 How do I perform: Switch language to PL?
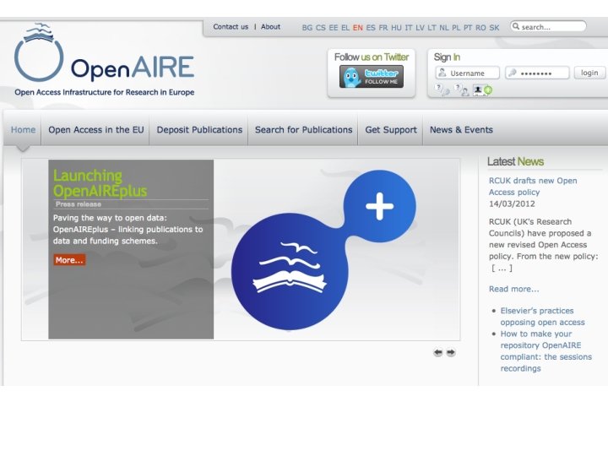[x=456, y=28]
